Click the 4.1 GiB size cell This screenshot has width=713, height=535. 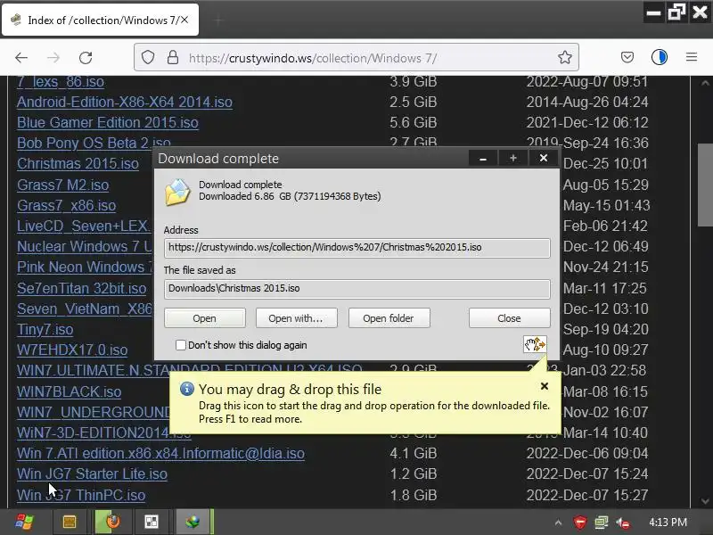(x=413, y=453)
